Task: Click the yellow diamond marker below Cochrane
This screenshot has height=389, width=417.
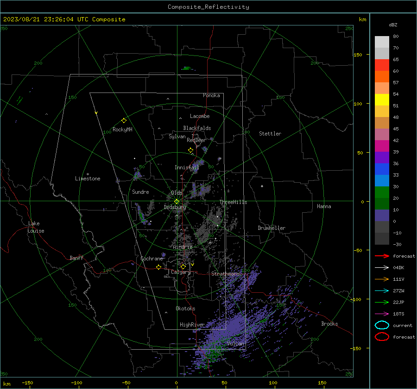Action: coord(159,267)
